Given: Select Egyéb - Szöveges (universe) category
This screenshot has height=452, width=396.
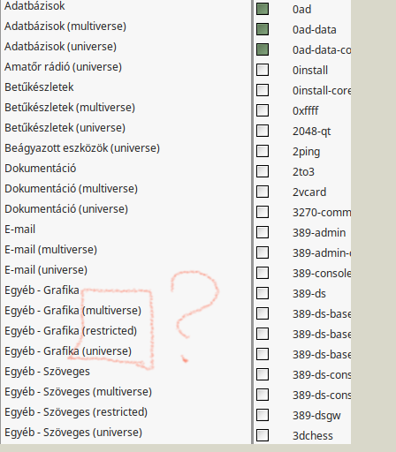Looking at the screenshot, I should (x=73, y=433).
